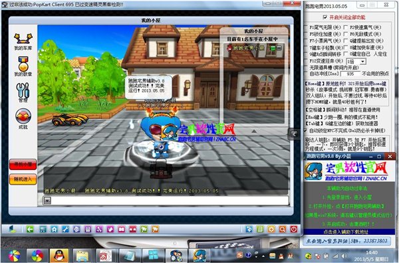
Task: Open 成就 achievements star icon
Action: 23,119
